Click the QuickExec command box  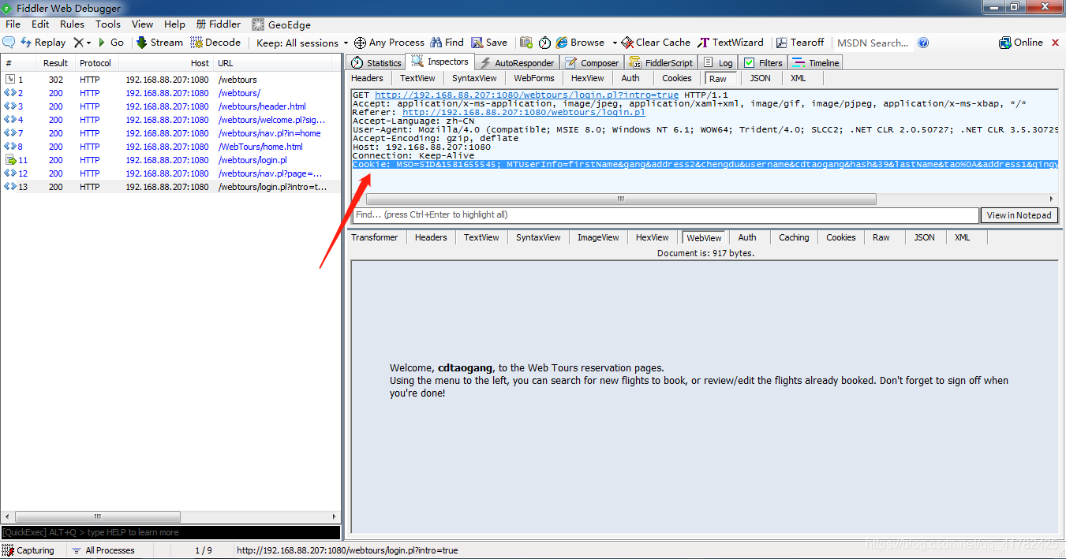tap(170, 533)
